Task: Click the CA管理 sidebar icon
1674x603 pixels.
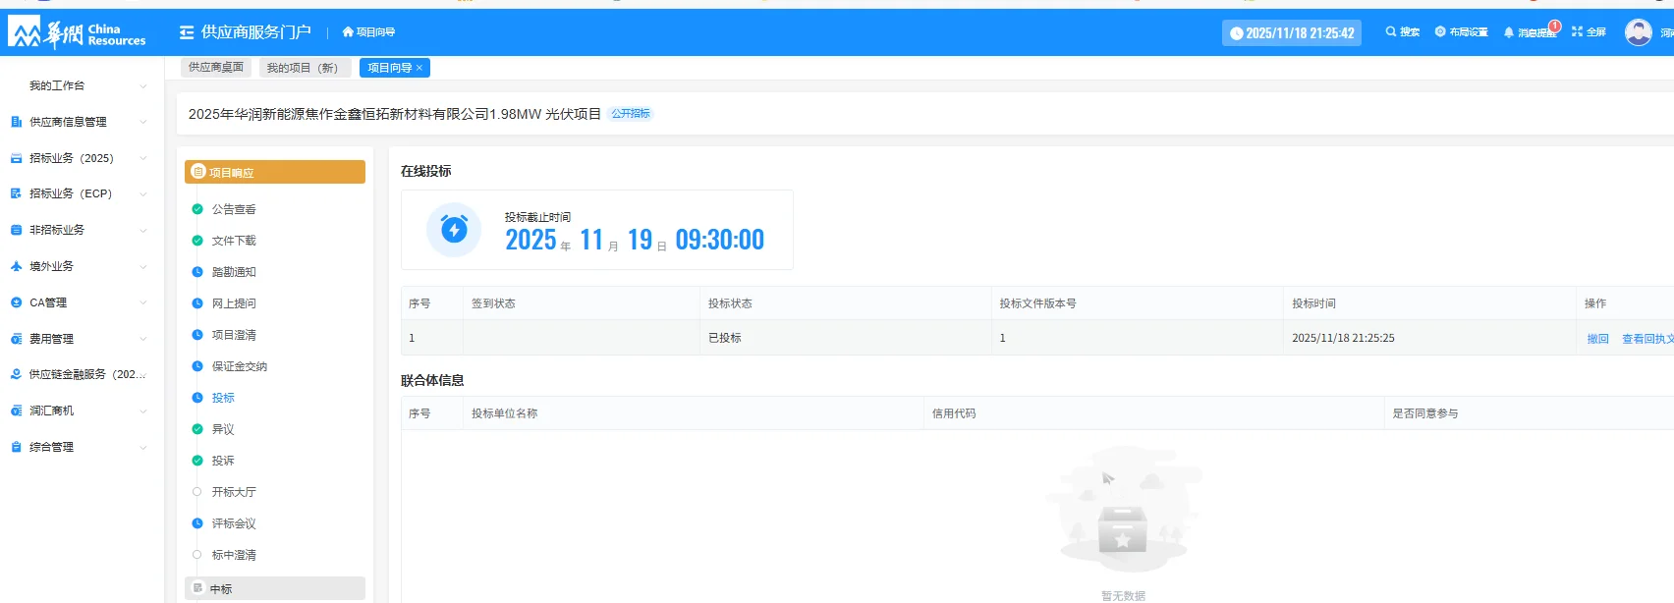Action: pos(16,302)
